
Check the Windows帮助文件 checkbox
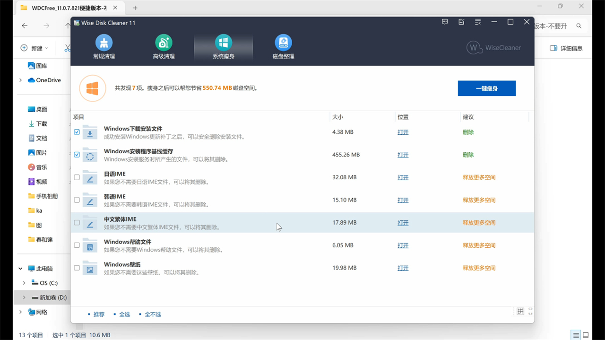(x=77, y=245)
